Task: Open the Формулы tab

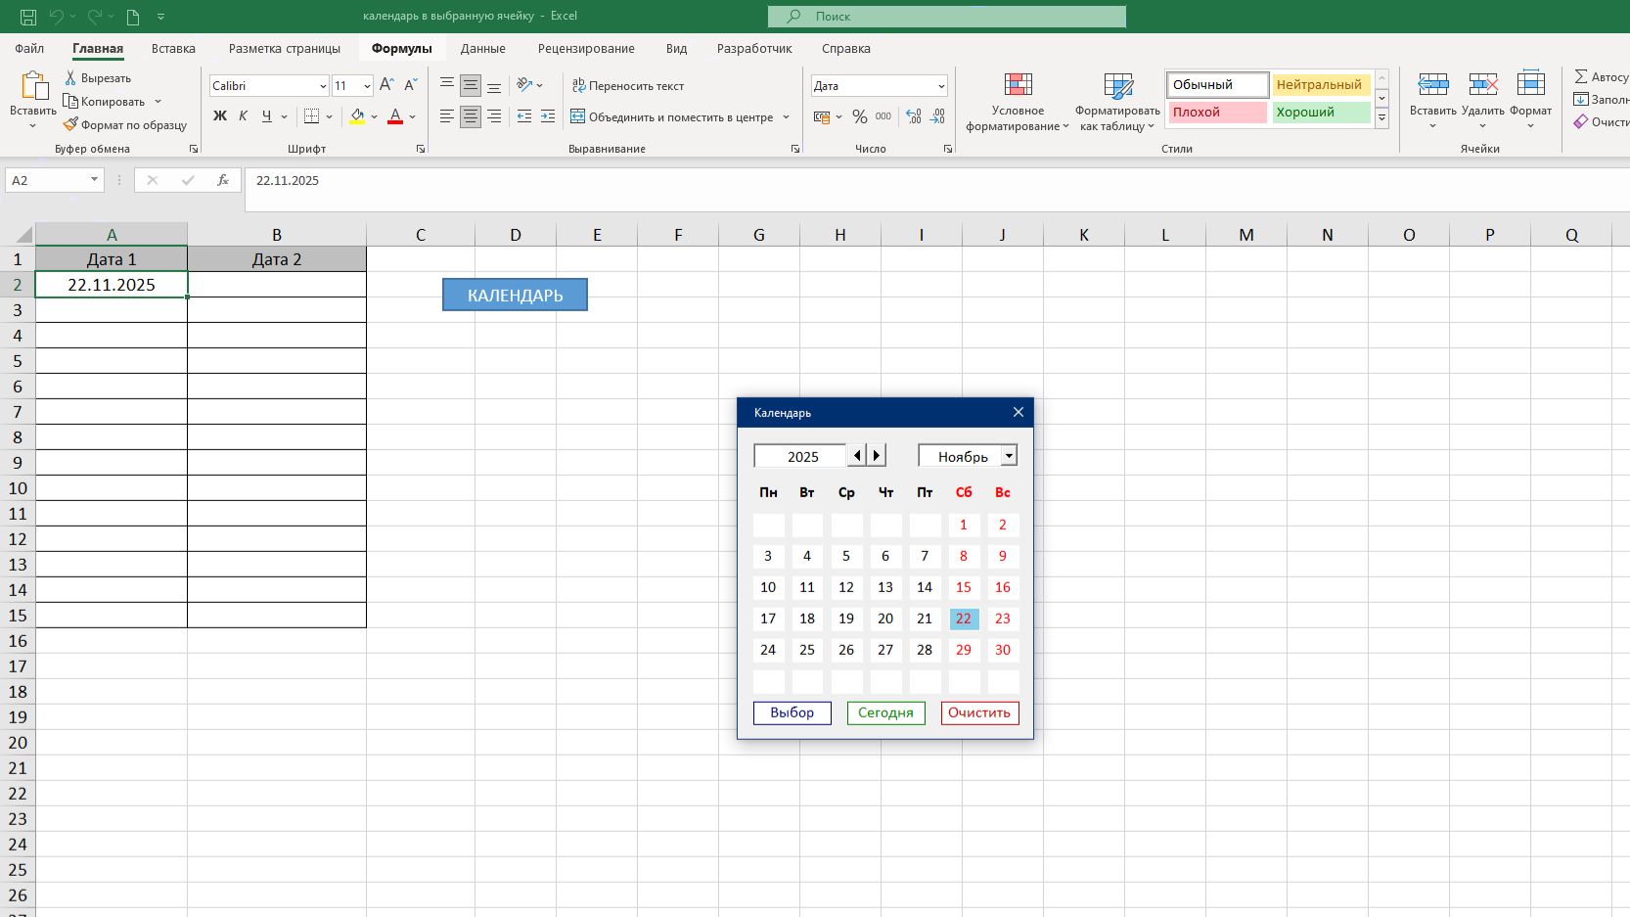Action: tap(401, 49)
